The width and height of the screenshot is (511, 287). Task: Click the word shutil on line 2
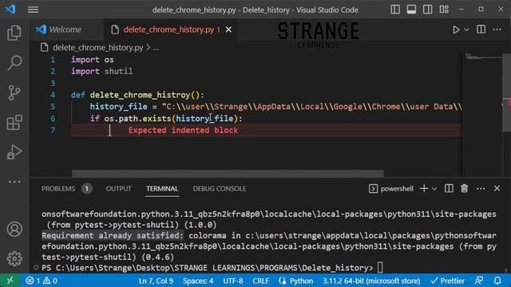pyautogui.click(x=118, y=71)
